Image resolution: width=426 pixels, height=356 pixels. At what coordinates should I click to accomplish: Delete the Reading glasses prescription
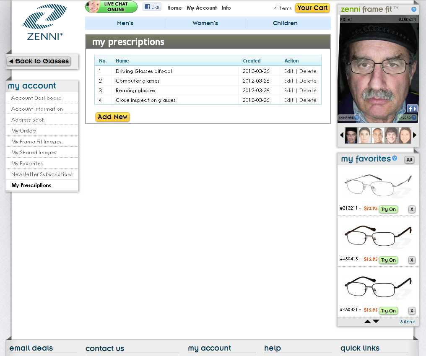[x=308, y=91]
